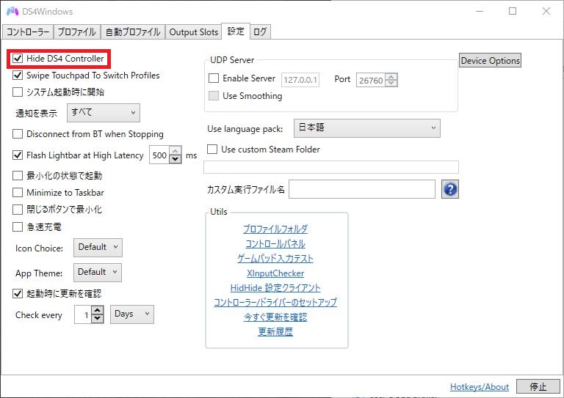Open the Output Slots tab
This screenshot has height=398, width=564.
(194, 32)
